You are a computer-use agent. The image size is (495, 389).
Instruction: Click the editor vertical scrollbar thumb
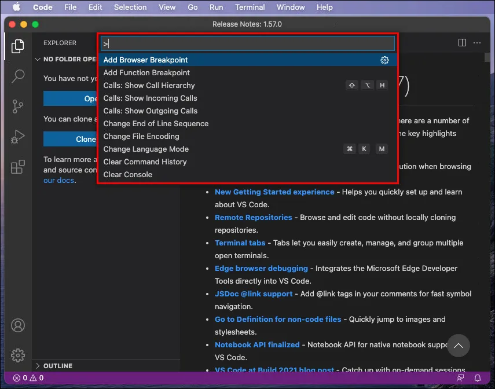487,57
